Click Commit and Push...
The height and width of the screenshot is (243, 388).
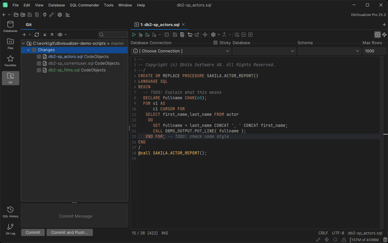tap(70, 232)
